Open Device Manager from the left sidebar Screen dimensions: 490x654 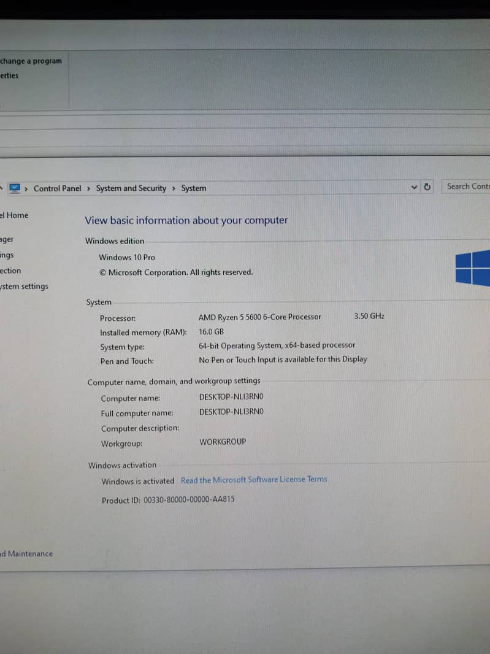(x=7, y=239)
